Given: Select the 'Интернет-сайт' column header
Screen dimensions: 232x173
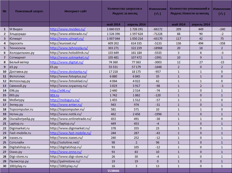Looking at the screenshot, I should (x=76, y=11).
